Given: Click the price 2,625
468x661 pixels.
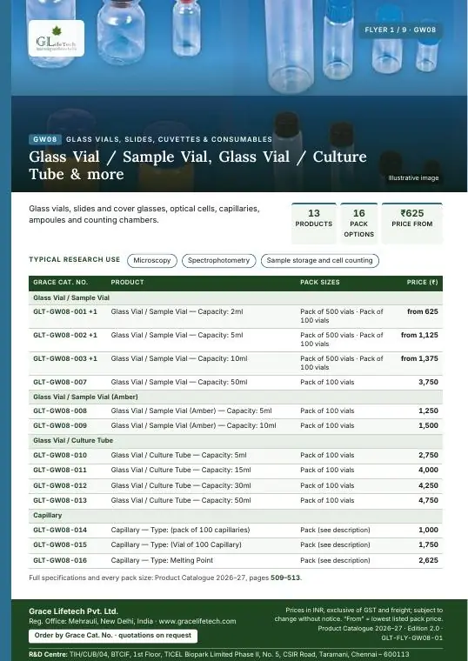Looking at the screenshot, I should point(428,560).
